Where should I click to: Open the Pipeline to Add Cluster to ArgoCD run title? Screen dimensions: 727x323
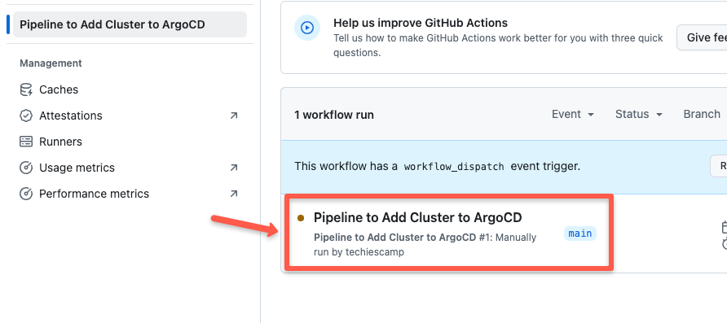[418, 217]
